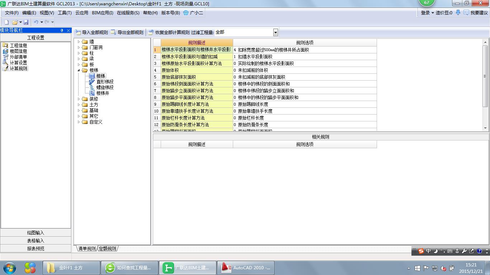Click the Sogou input method S icon
490x275 pixels.
(421, 251)
